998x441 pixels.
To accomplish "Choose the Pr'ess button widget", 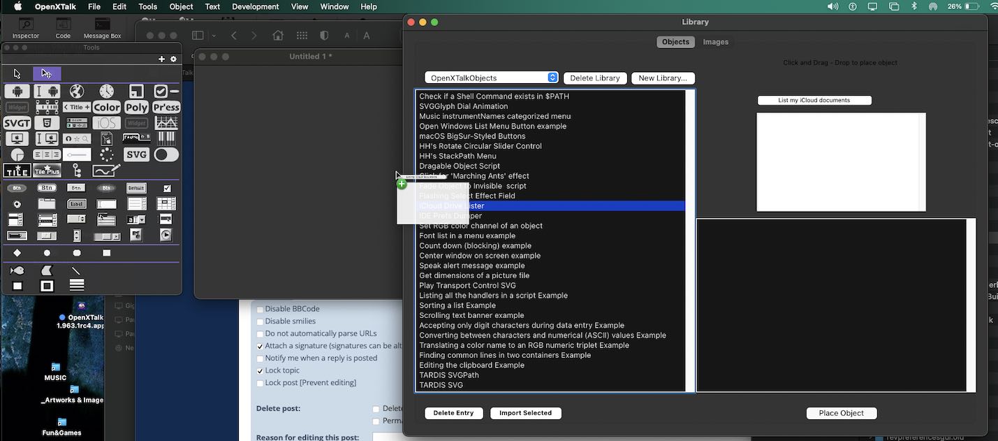I will point(166,107).
